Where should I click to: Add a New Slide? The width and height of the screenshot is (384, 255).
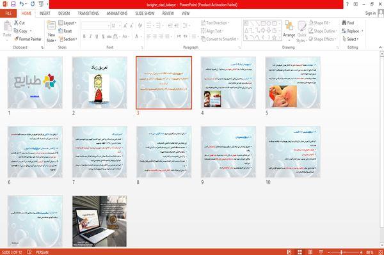tap(51, 32)
